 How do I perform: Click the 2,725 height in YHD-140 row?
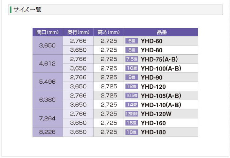(109, 105)
